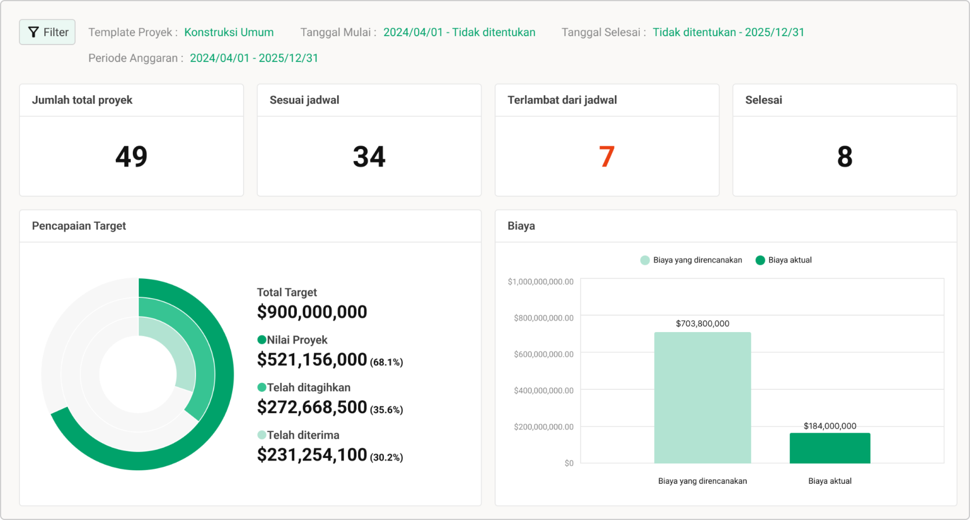Toggle Biaya yang direncanakan series visibility
The height and width of the screenshot is (520, 970).
click(x=693, y=260)
